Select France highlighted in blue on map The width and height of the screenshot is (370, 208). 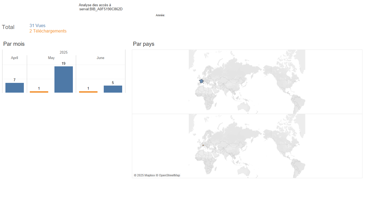tap(201, 81)
